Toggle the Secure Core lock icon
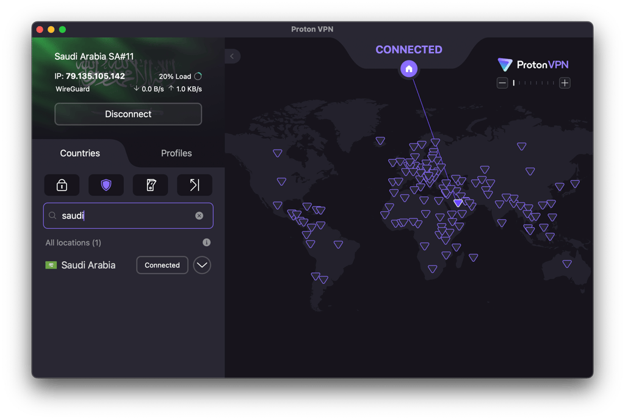The image size is (625, 420). [62, 185]
